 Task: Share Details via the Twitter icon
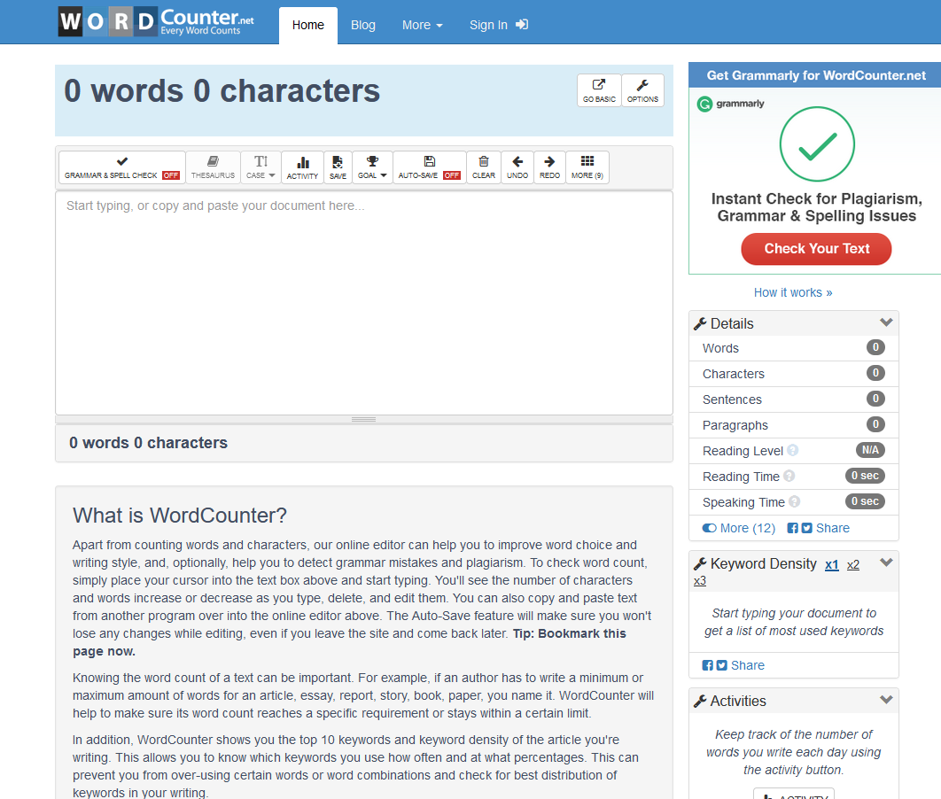coord(806,529)
